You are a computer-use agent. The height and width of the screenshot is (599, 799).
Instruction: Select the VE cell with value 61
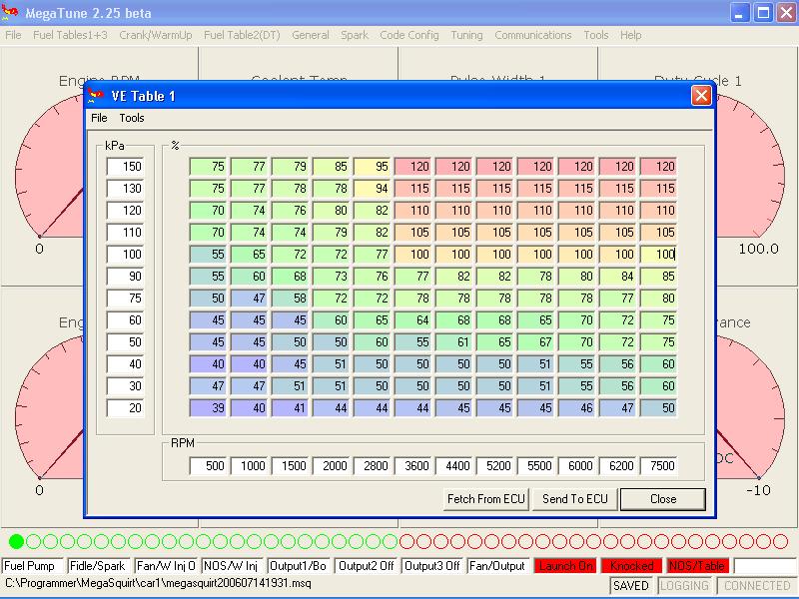pos(453,342)
